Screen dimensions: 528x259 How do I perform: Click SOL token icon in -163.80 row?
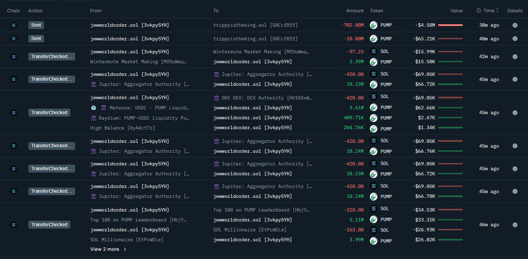[x=373, y=230]
